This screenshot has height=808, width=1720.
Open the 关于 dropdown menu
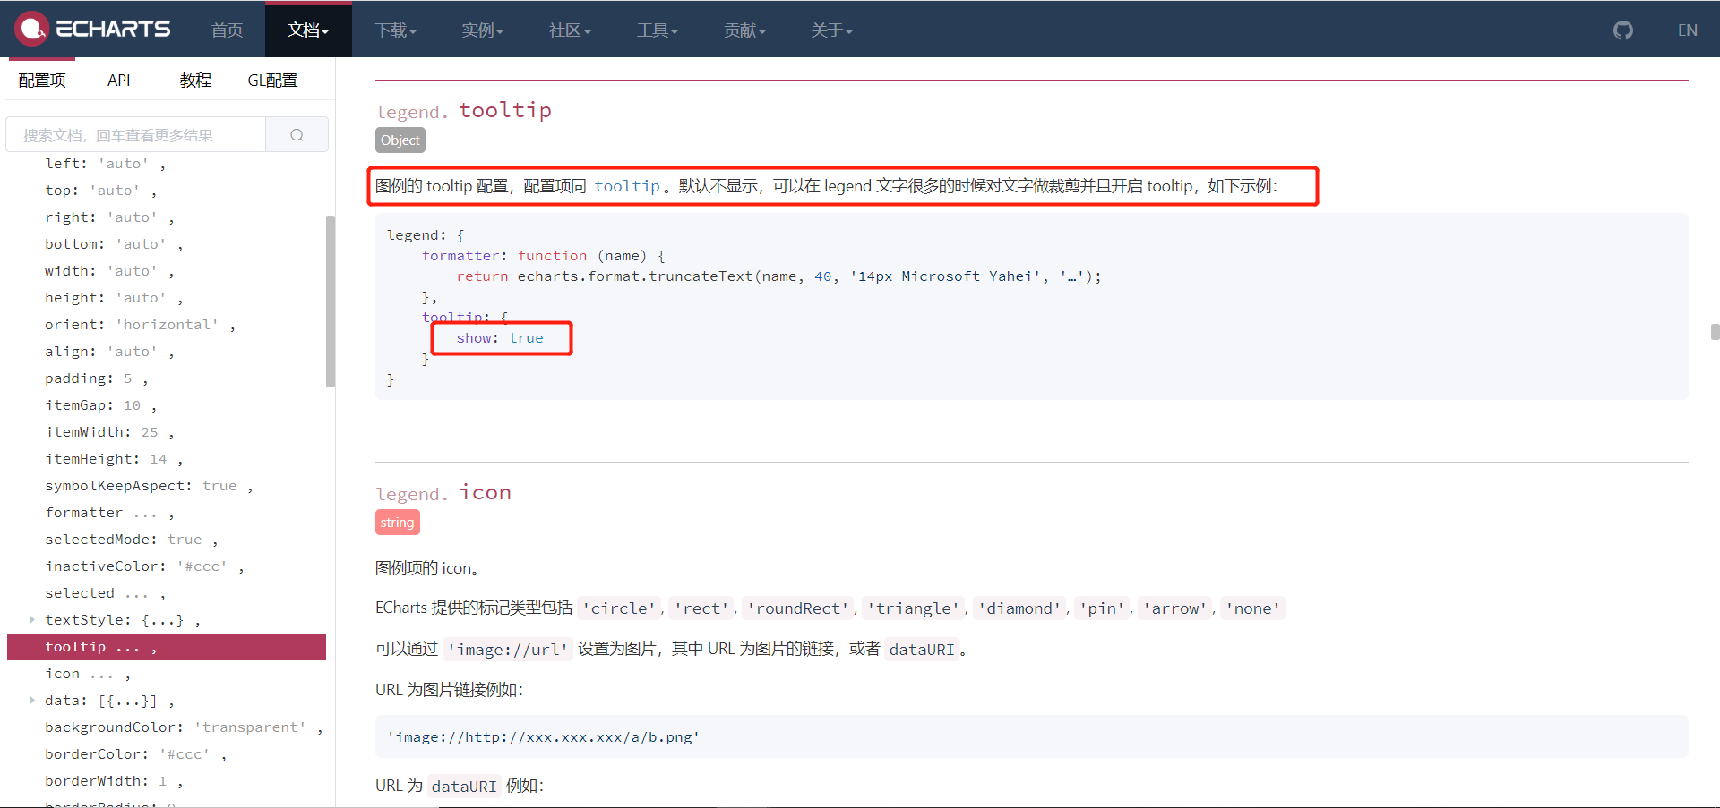pos(832,30)
